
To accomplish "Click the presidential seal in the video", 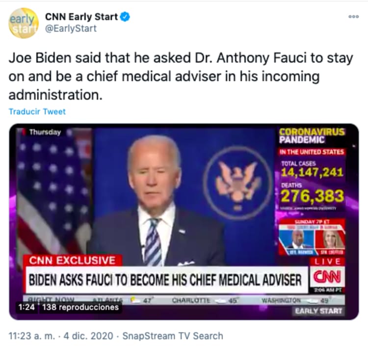I will [x=237, y=184].
